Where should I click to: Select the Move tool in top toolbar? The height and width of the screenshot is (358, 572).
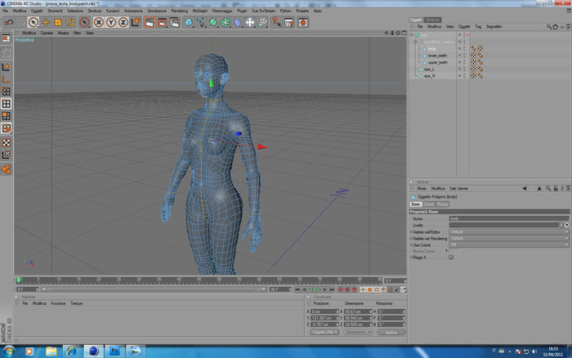coord(46,23)
